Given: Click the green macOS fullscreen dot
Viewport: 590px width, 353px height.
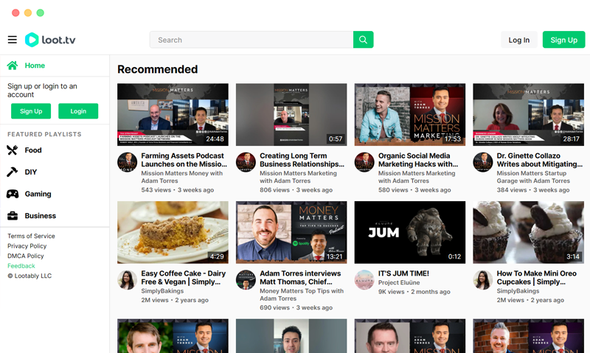Looking at the screenshot, I should click(41, 13).
